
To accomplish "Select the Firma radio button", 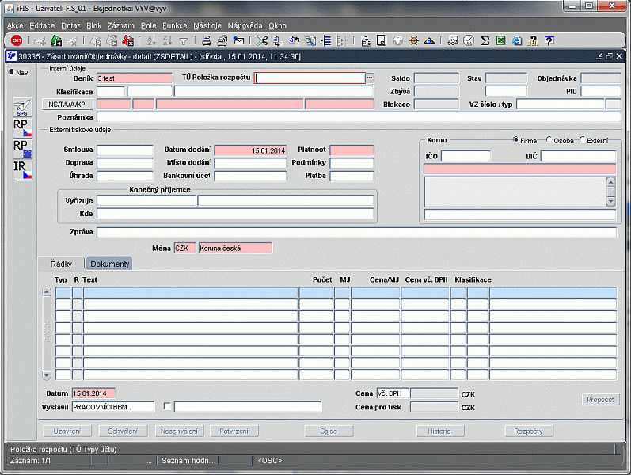I will 515,139.
